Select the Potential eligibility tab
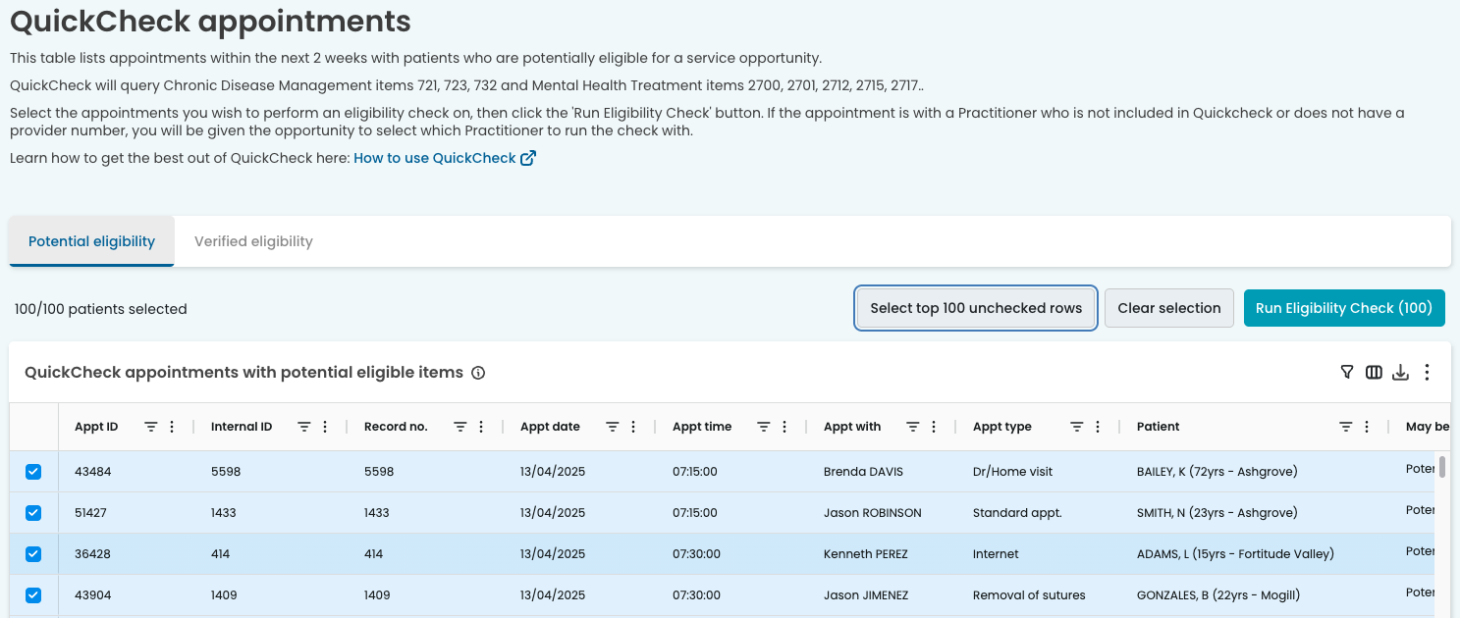 click(91, 241)
